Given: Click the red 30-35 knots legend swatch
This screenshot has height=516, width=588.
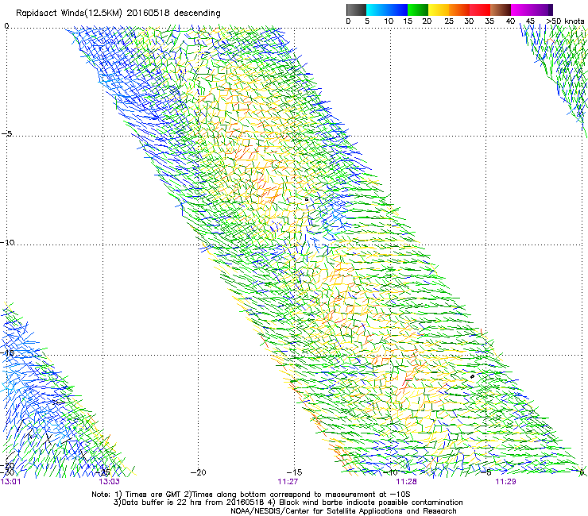Looking at the screenshot, I should coord(480,10).
